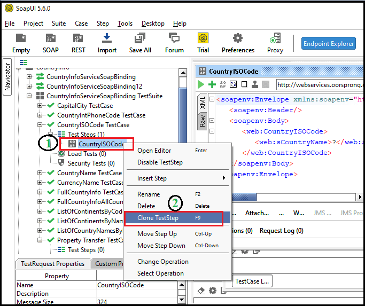
Task: Click the square checkbox-like request icon
Action: tap(244, 84)
